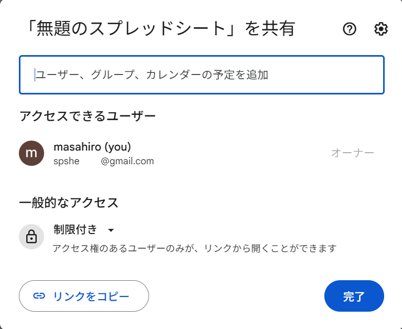Open the help question mark icon

point(350,29)
